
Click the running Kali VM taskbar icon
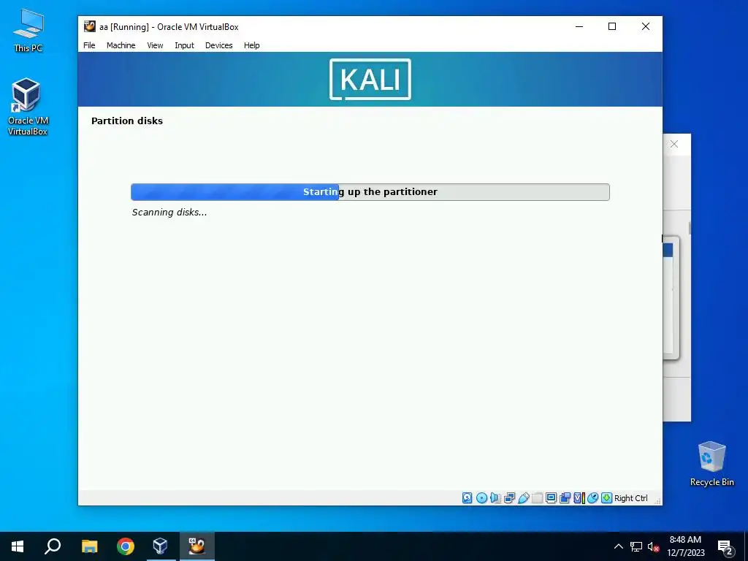pyautogui.click(x=196, y=546)
